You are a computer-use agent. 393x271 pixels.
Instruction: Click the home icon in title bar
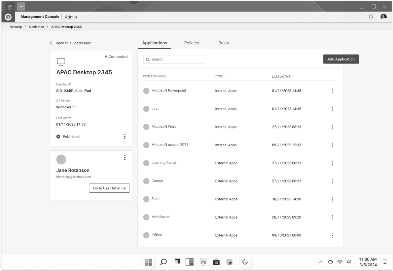tap(10, 7)
